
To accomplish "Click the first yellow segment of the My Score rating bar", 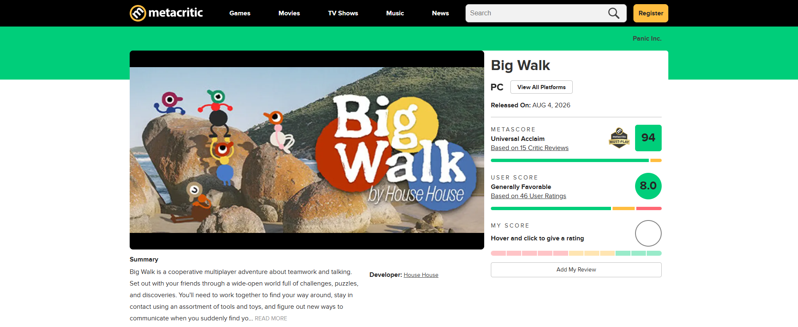I will 576,253.
